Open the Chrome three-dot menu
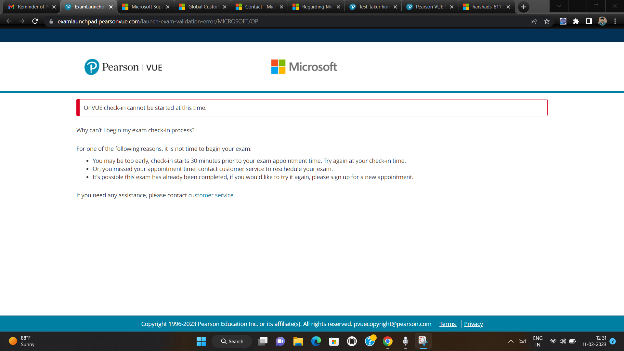 (615, 21)
